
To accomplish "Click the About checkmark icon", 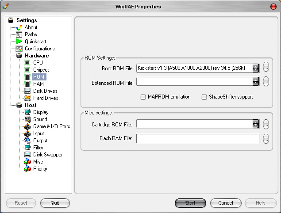I will coord(19,27).
